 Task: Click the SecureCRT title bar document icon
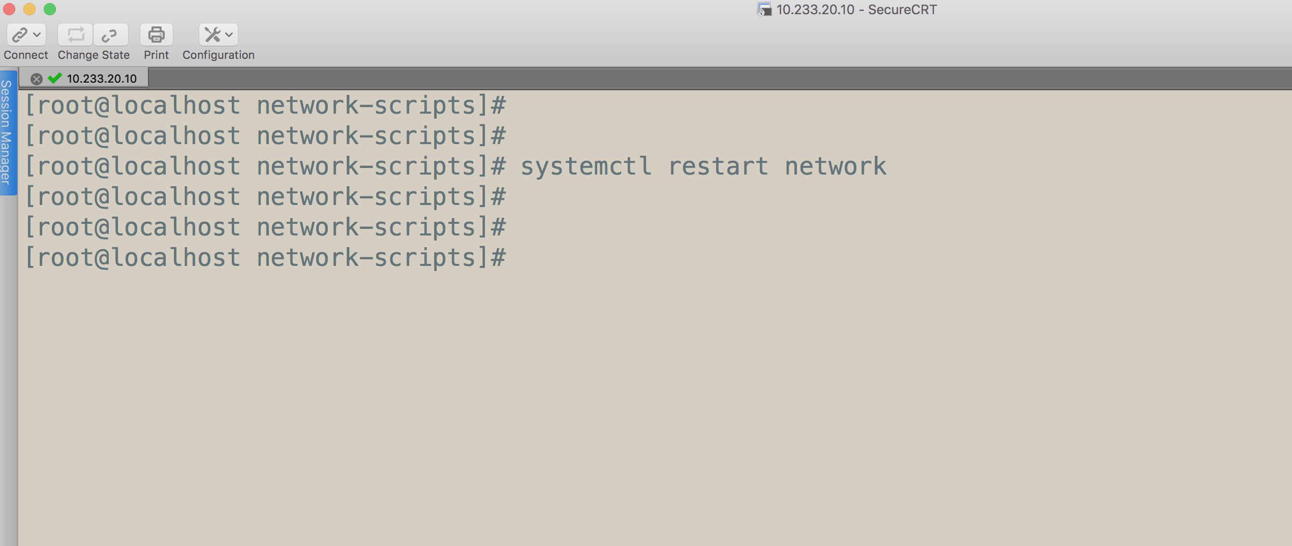point(764,10)
